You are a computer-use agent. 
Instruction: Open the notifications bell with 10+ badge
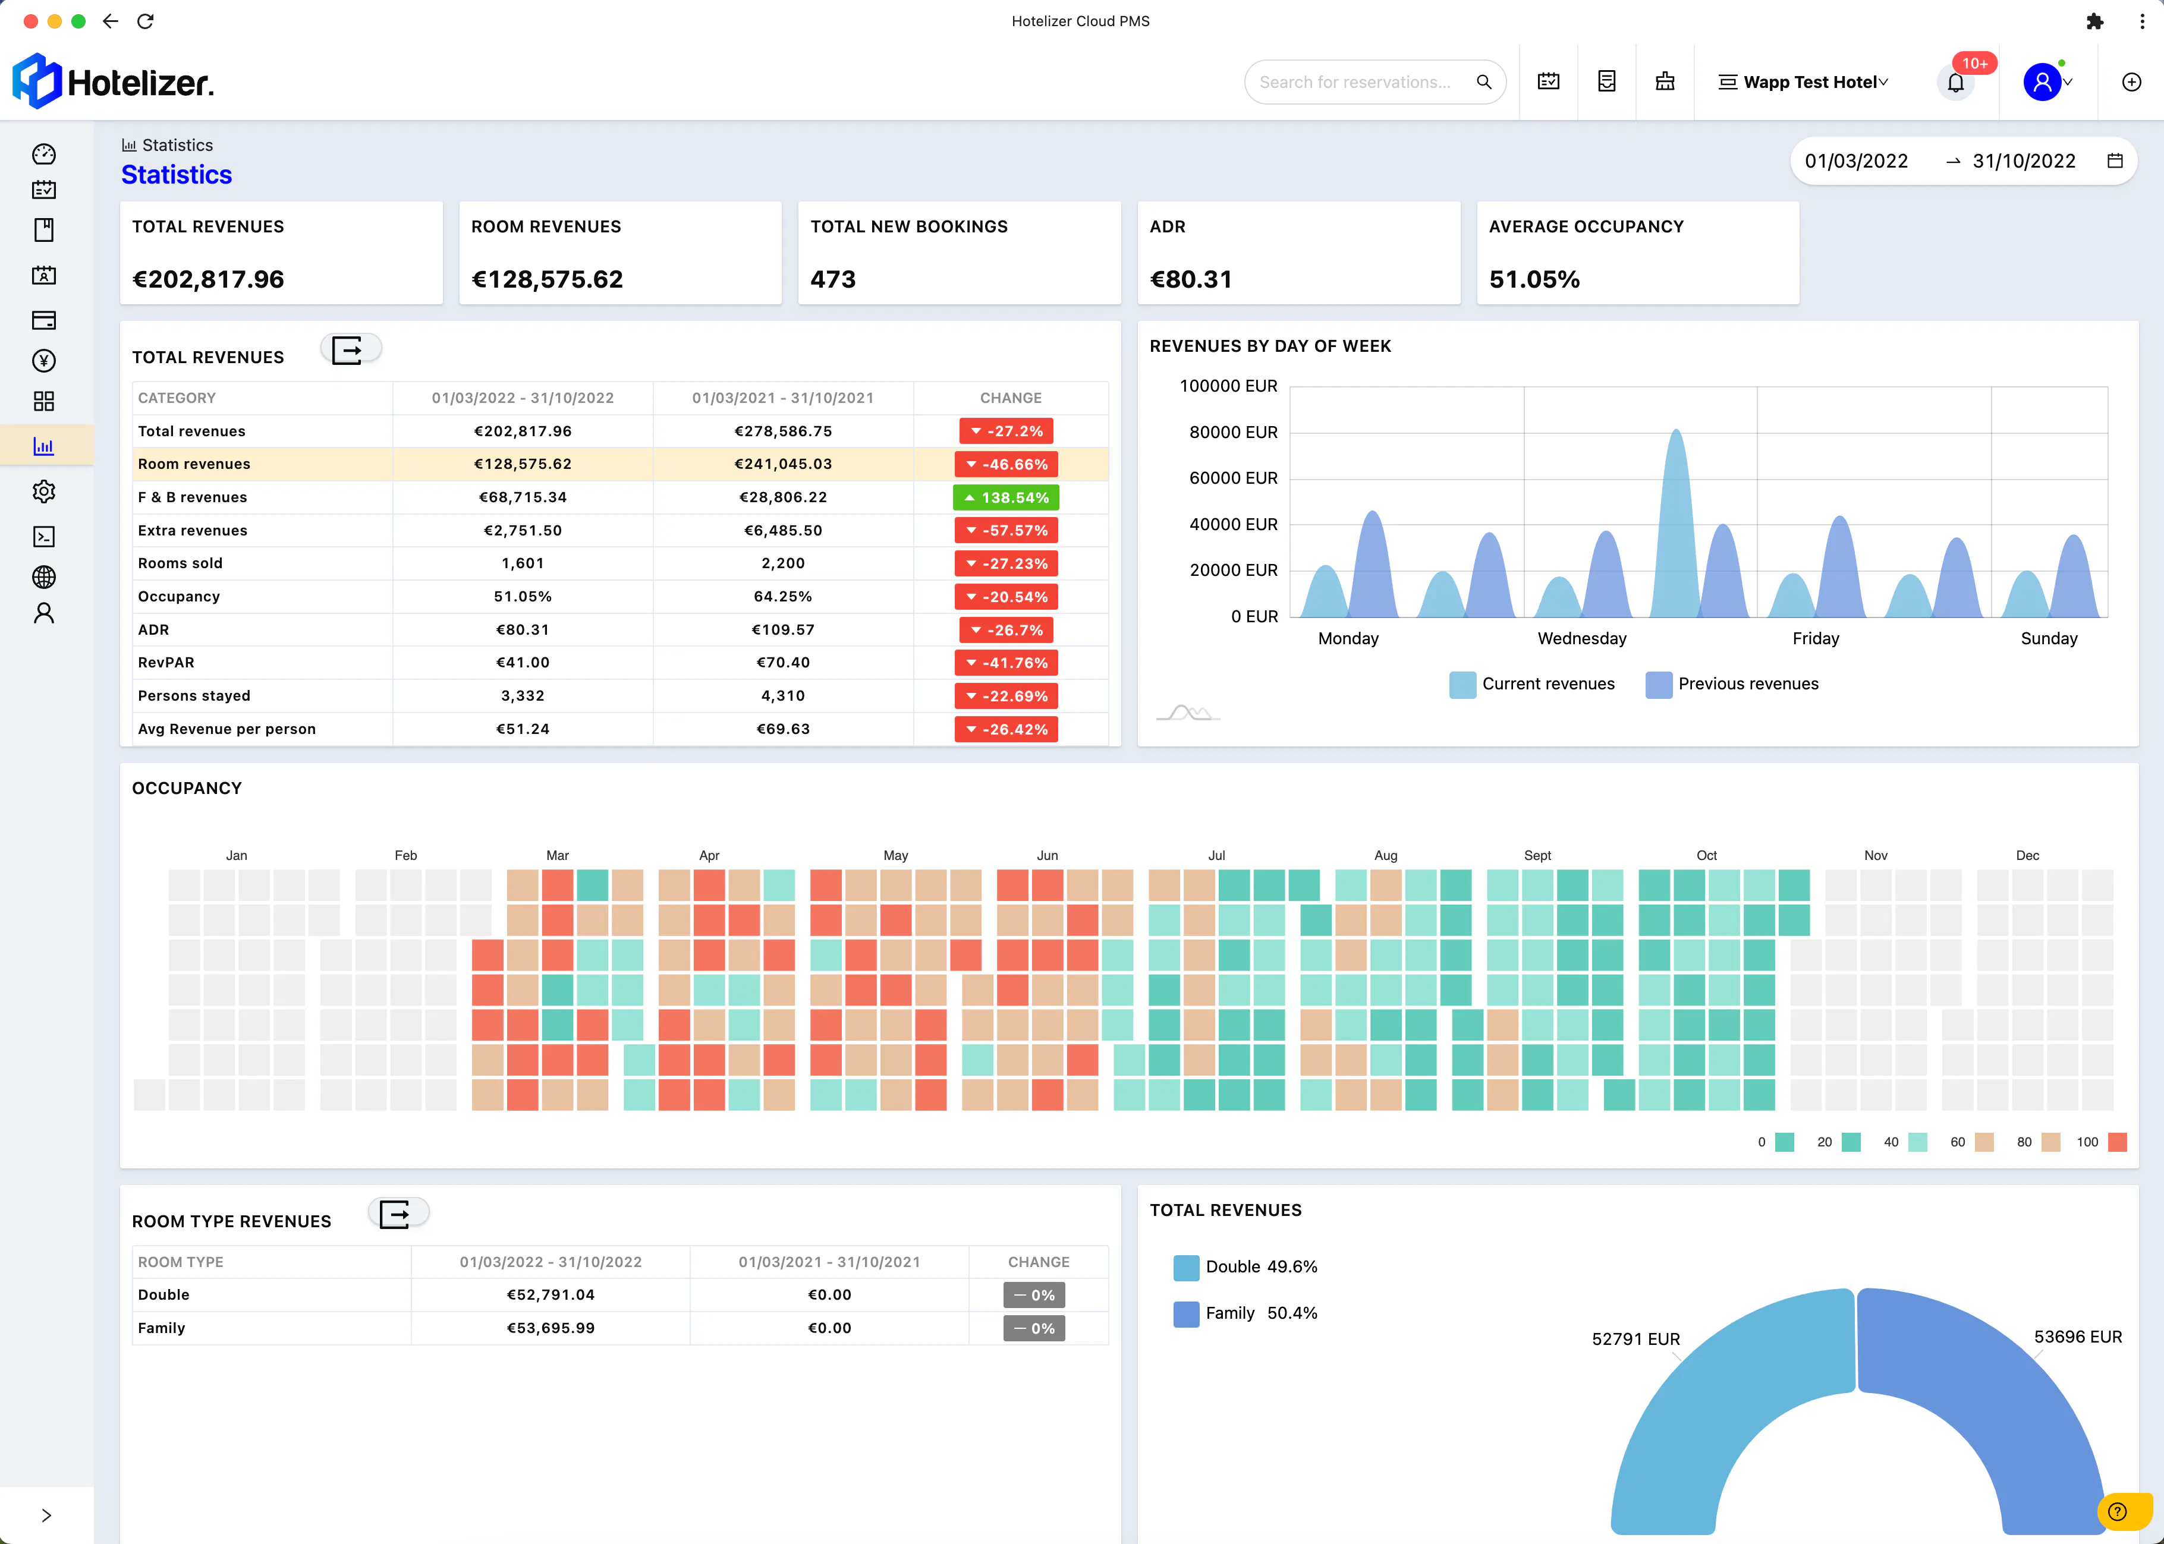tap(1956, 82)
